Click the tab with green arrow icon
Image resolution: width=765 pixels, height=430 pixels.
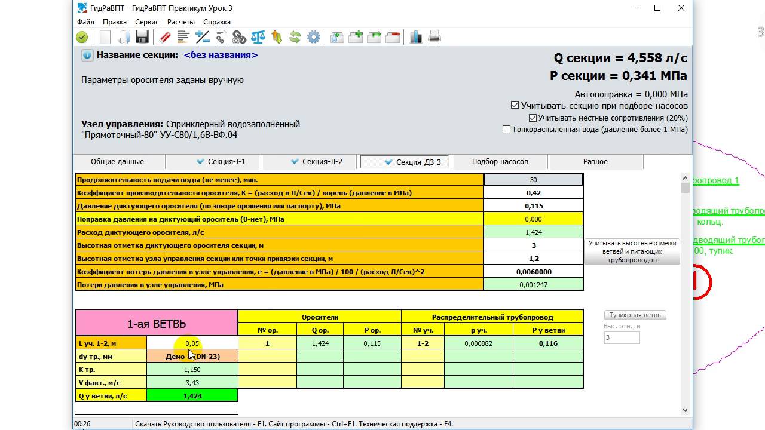(x=374, y=37)
